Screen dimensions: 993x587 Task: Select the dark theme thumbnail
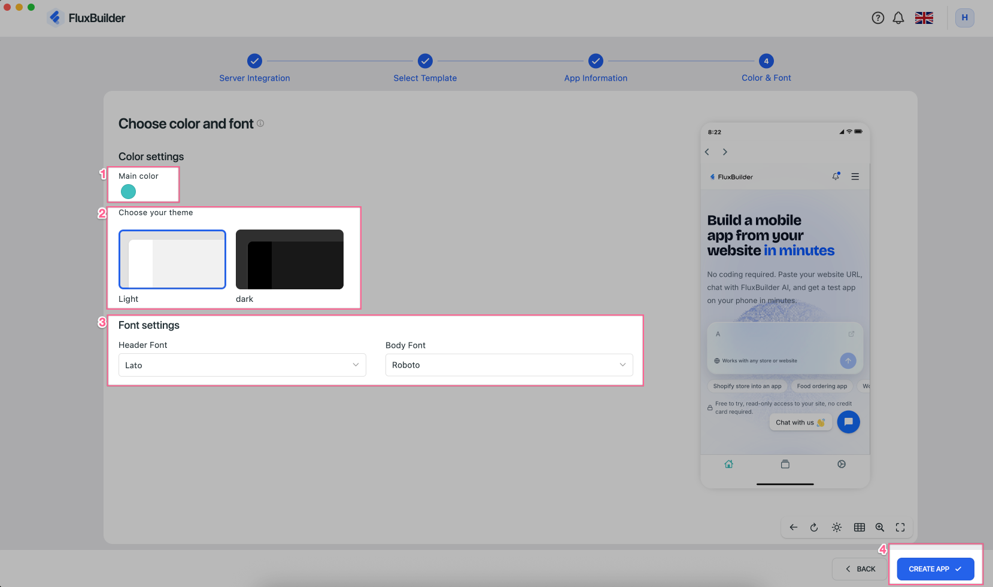pos(290,259)
